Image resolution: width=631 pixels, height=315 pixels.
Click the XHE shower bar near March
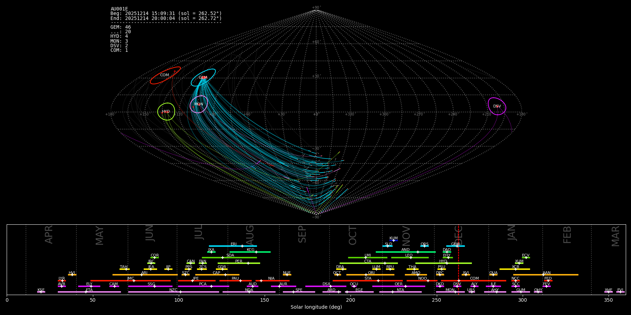pyautogui.click(x=608, y=292)
